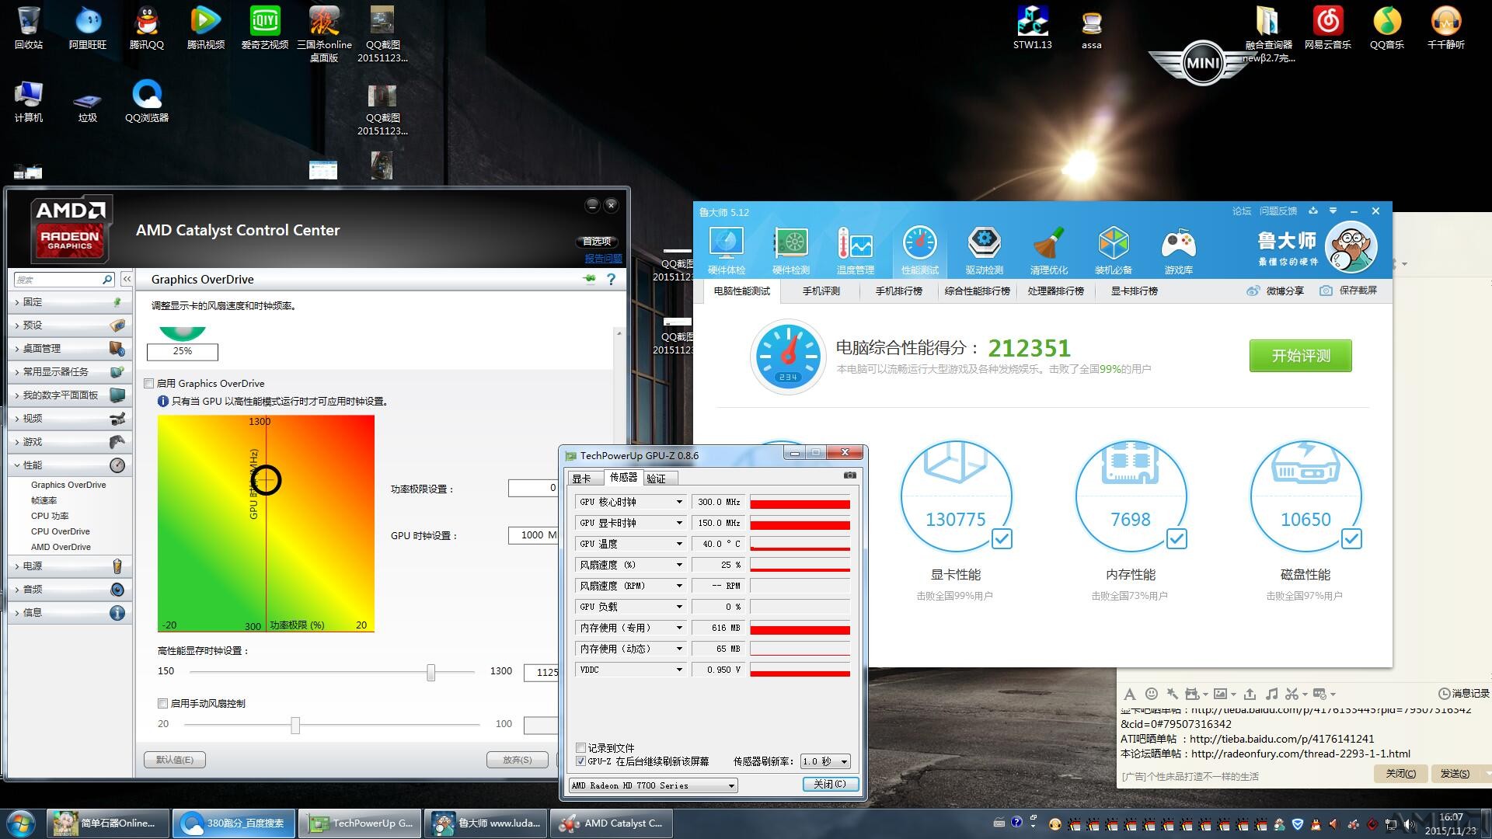The height and width of the screenshot is (839, 1492).
Task: Click the green pin icon in Graphics OverDrive
Action: click(590, 279)
